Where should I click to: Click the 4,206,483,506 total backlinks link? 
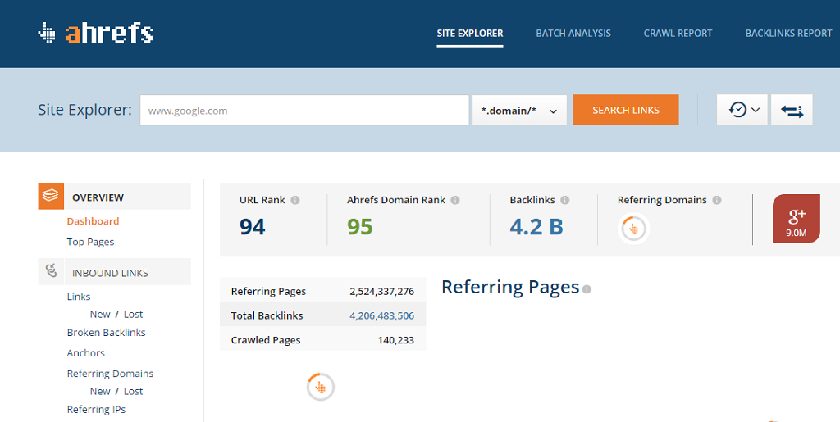point(382,315)
